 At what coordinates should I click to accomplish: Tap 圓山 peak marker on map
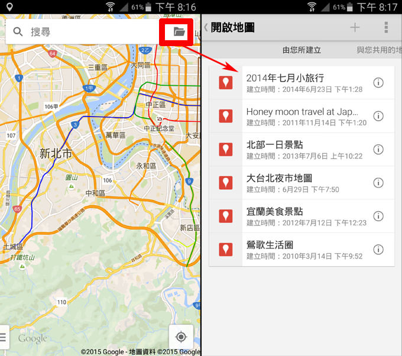point(72,186)
